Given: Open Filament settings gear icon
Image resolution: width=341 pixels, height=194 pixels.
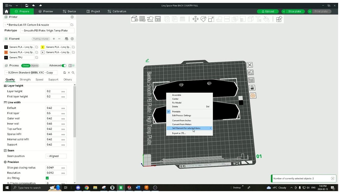Looking at the screenshot, I should pos(72,39).
